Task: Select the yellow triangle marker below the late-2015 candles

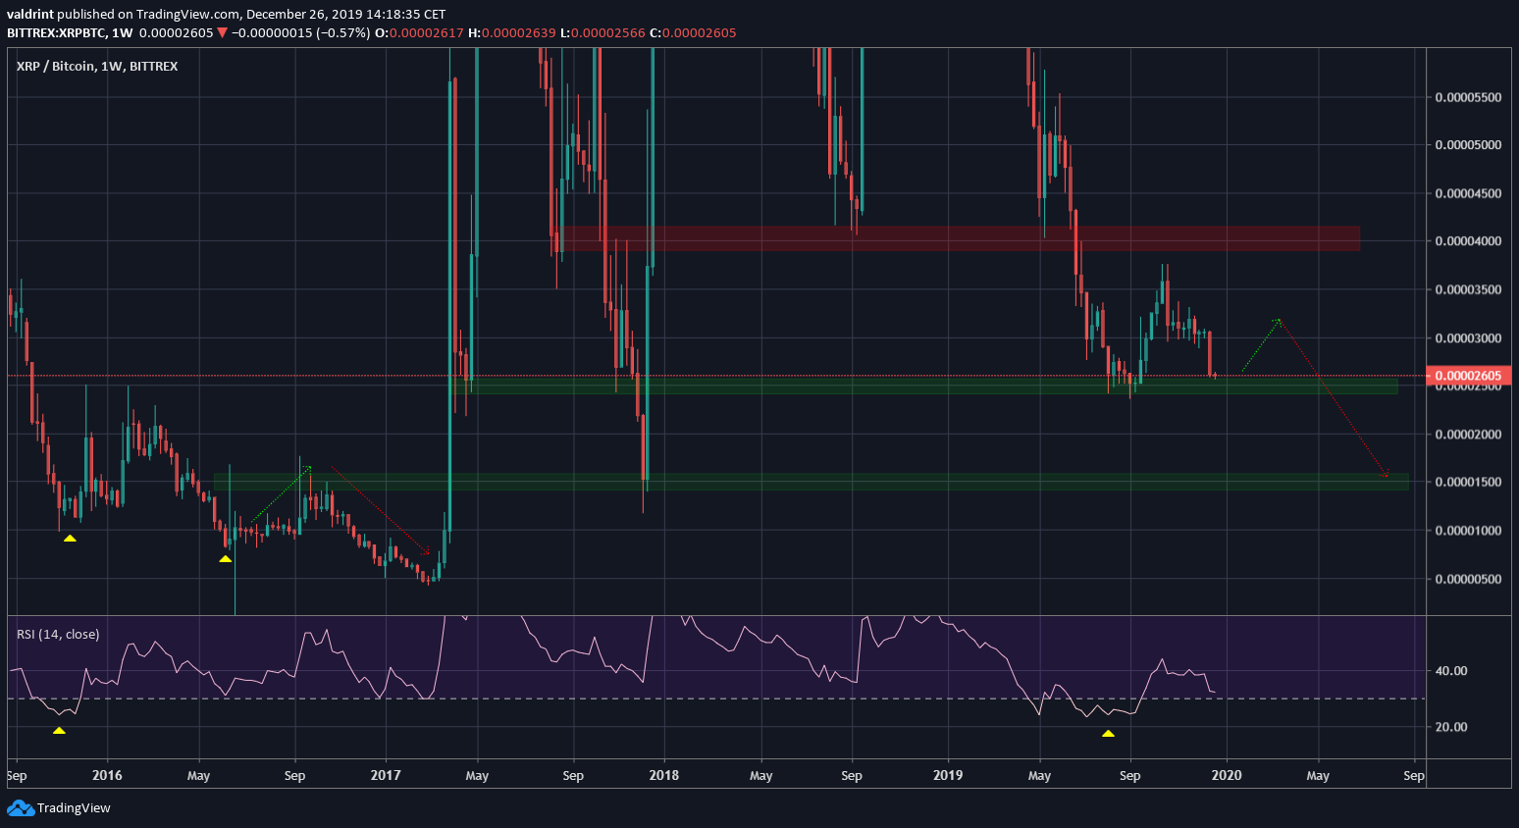Action: [x=69, y=538]
